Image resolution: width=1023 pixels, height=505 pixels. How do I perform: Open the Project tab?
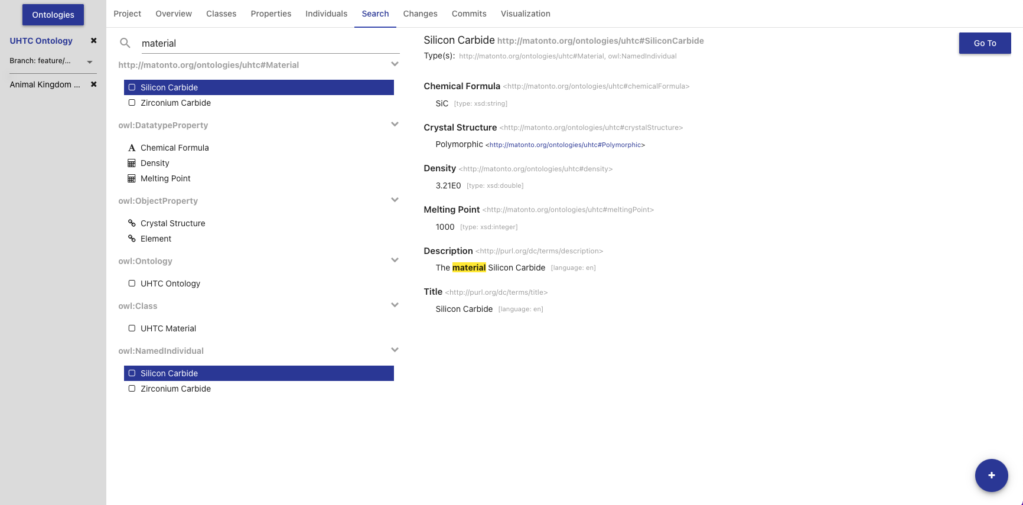tap(127, 14)
